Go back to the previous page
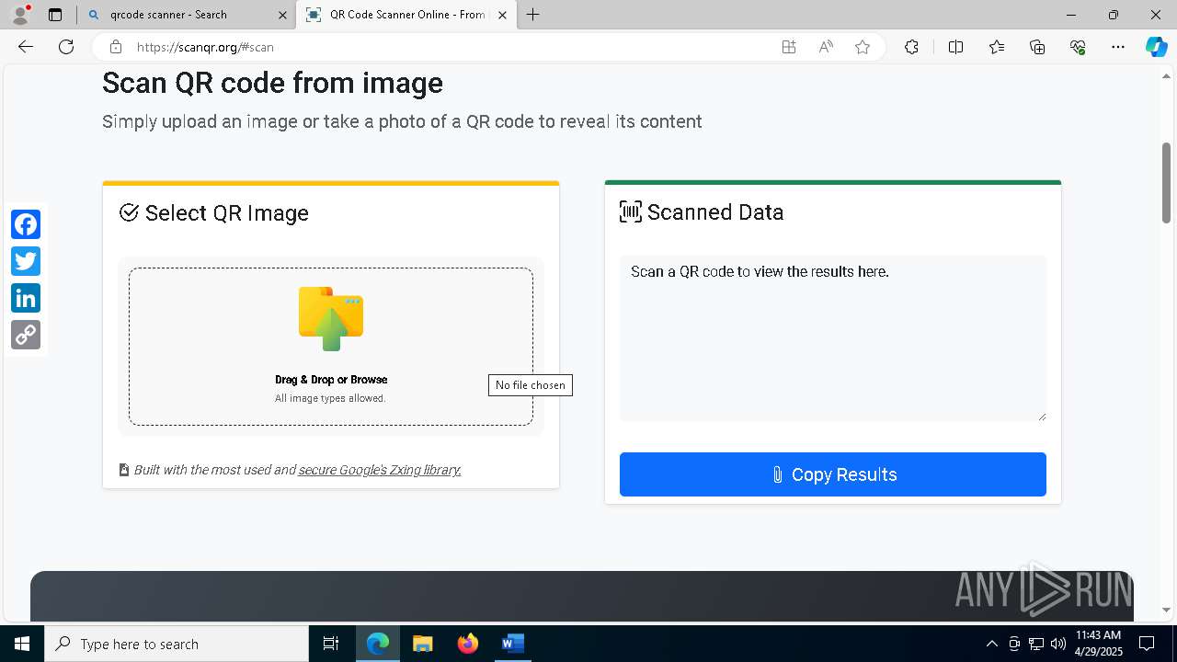This screenshot has width=1177, height=662. 26,47
